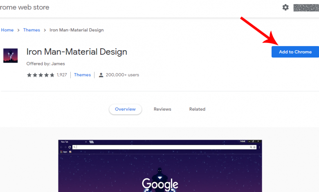
Task: Click the Iron Man-Material Design title heading
Action: pos(77,52)
